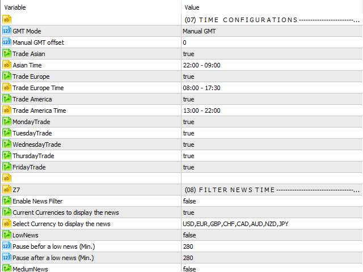Click the boolean icon beside Trade Asian
The width and height of the screenshot is (363, 272).
tap(7, 54)
